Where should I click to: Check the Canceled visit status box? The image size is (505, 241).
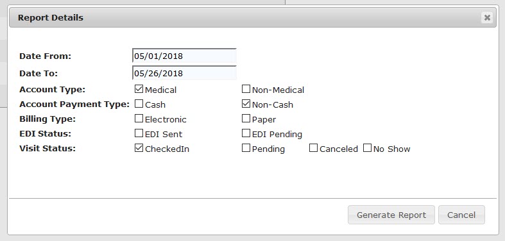[313, 148]
